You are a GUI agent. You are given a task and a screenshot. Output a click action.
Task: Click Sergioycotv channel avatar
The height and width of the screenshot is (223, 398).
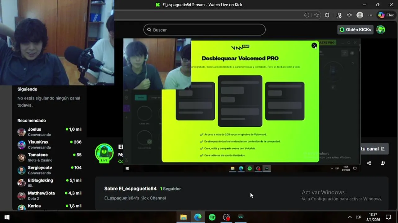point(21,170)
